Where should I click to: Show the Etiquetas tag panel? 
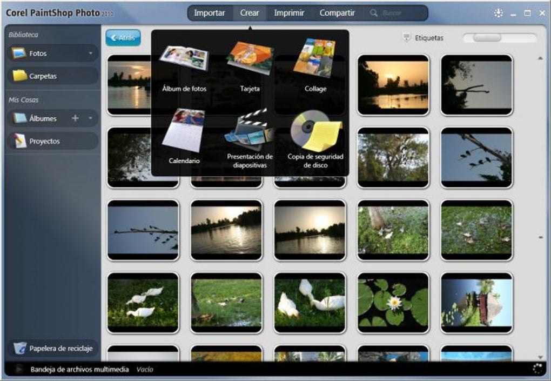[x=423, y=38]
